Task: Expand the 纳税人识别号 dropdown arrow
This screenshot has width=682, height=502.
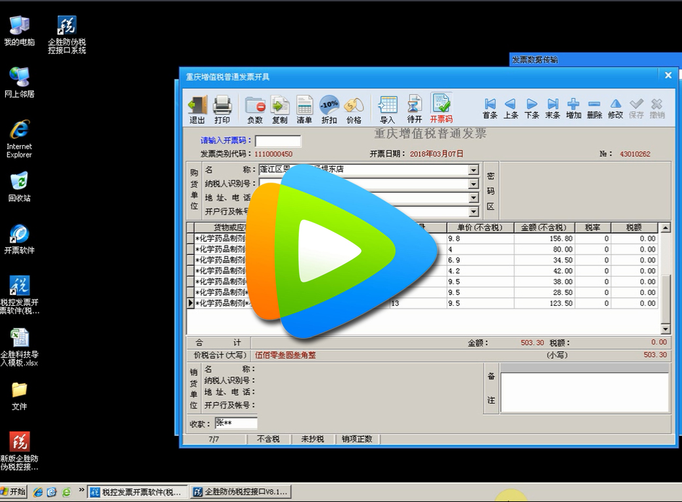Action: [x=473, y=184]
